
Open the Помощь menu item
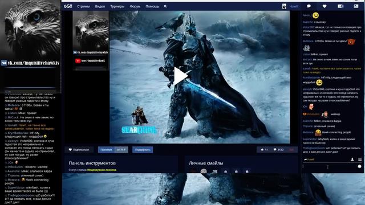point(152,6)
